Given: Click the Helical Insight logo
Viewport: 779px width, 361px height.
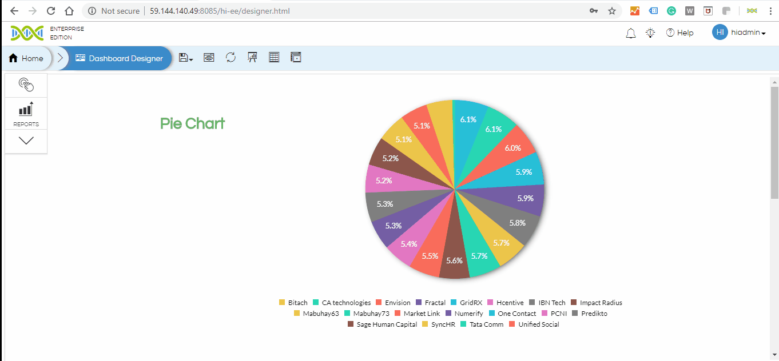Looking at the screenshot, I should (27, 33).
